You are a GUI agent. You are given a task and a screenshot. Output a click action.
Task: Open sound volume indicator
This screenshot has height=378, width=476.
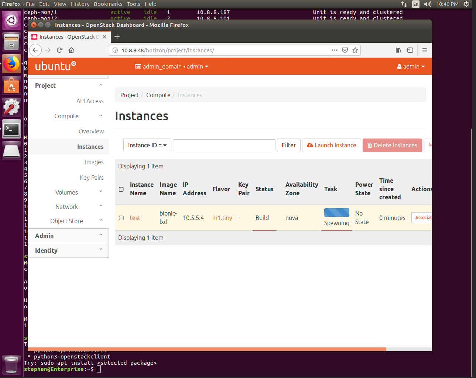[x=428, y=4]
